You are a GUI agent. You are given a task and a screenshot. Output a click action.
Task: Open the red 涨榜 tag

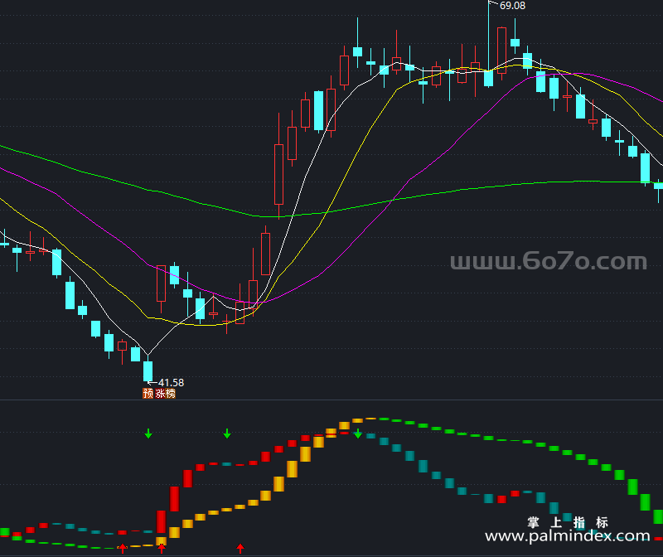(165, 394)
